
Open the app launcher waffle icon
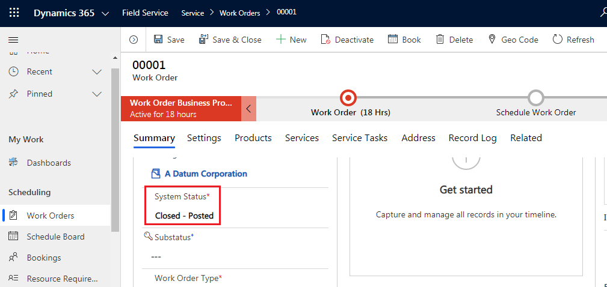[x=14, y=13]
